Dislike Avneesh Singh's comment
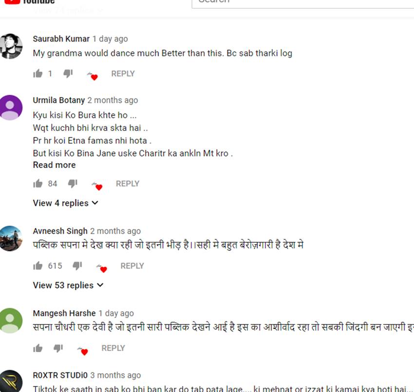This screenshot has height=392, width=414. click(77, 265)
